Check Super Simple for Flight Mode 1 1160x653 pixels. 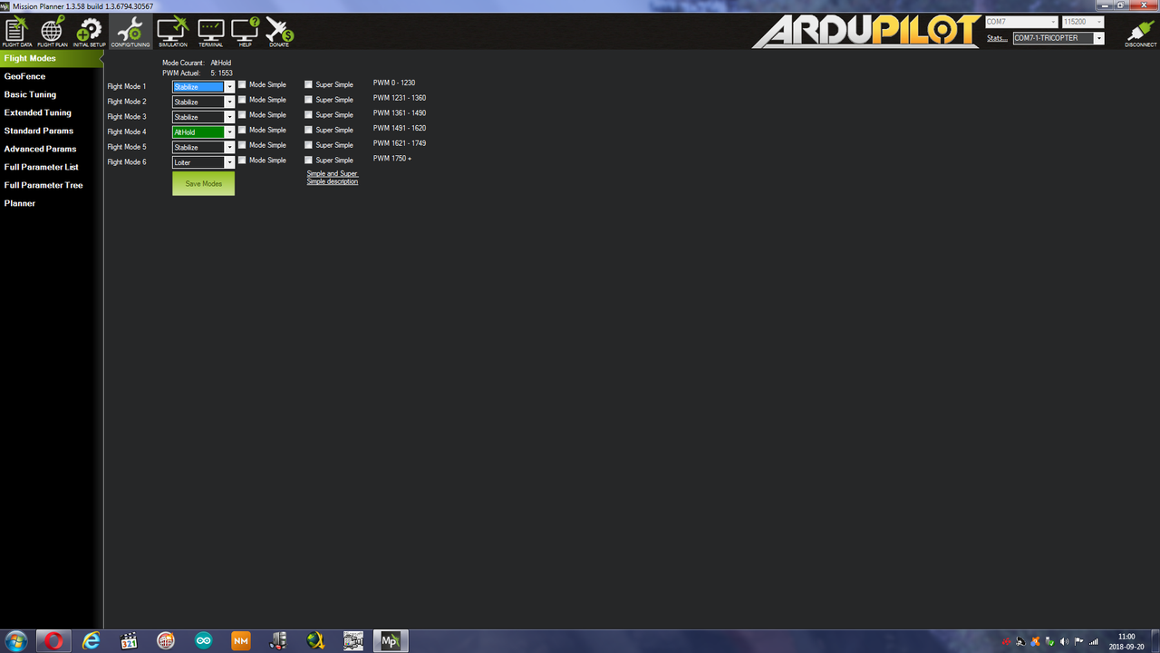(x=308, y=85)
